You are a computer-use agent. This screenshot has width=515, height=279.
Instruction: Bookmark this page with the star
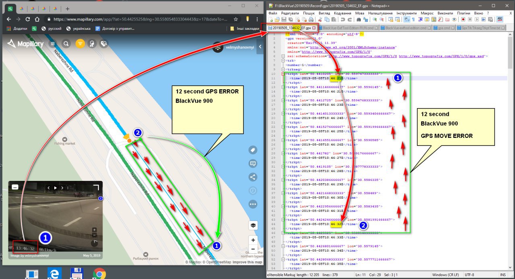(236, 19)
